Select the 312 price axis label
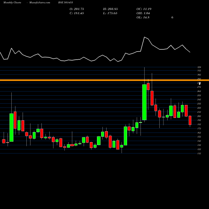209x209 pixels. coord(199,71)
